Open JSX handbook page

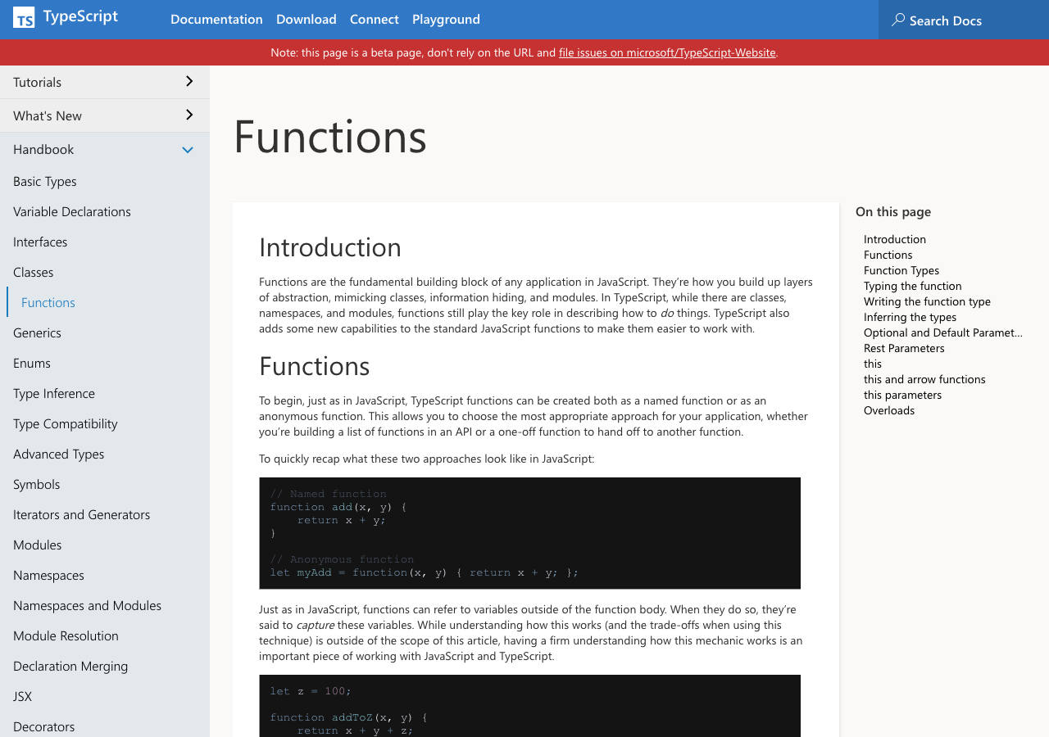[x=23, y=696]
